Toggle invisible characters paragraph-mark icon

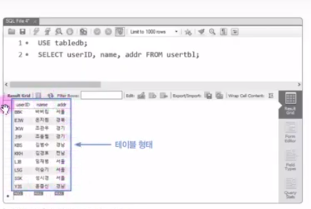(223, 31)
